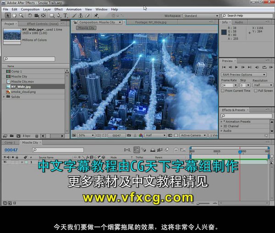
Task: Expand 3D Channel effects category
Action: tap(221, 126)
